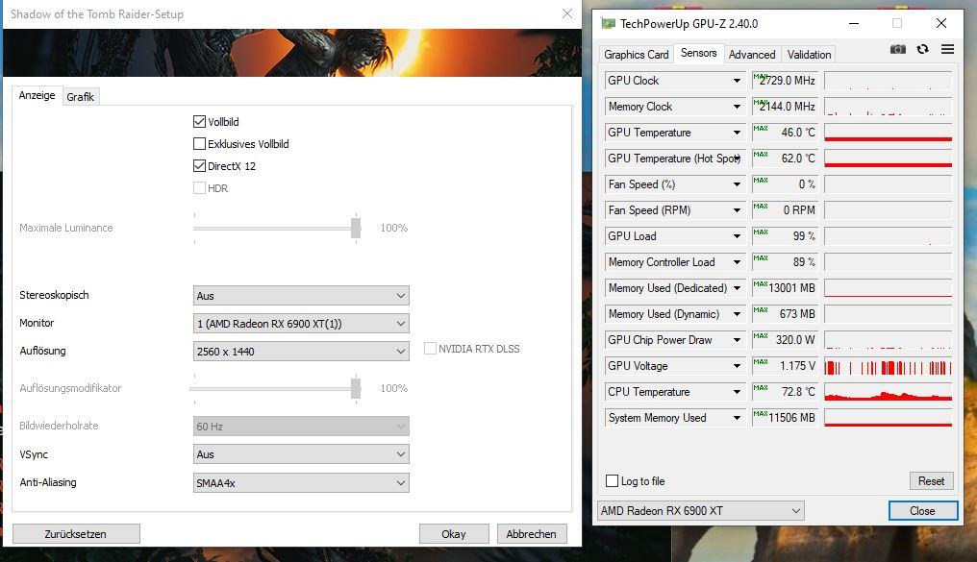
Task: Expand the GPU Load sensor dropdown arrow
Action: 738,236
